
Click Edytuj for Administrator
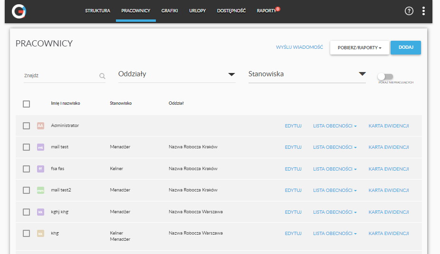(293, 126)
